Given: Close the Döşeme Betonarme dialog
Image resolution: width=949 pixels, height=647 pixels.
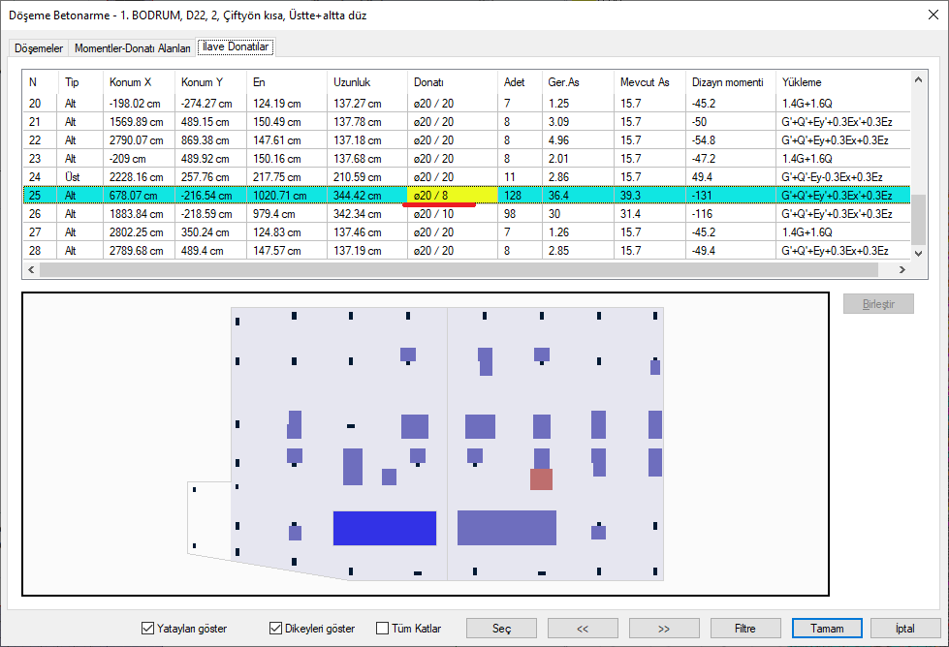Looking at the screenshot, I should pos(933,15).
